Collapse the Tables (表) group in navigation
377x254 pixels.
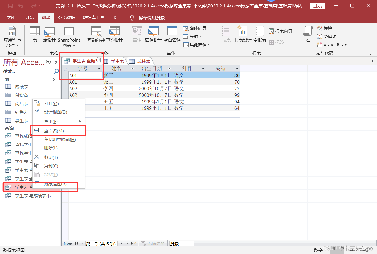pos(54,79)
